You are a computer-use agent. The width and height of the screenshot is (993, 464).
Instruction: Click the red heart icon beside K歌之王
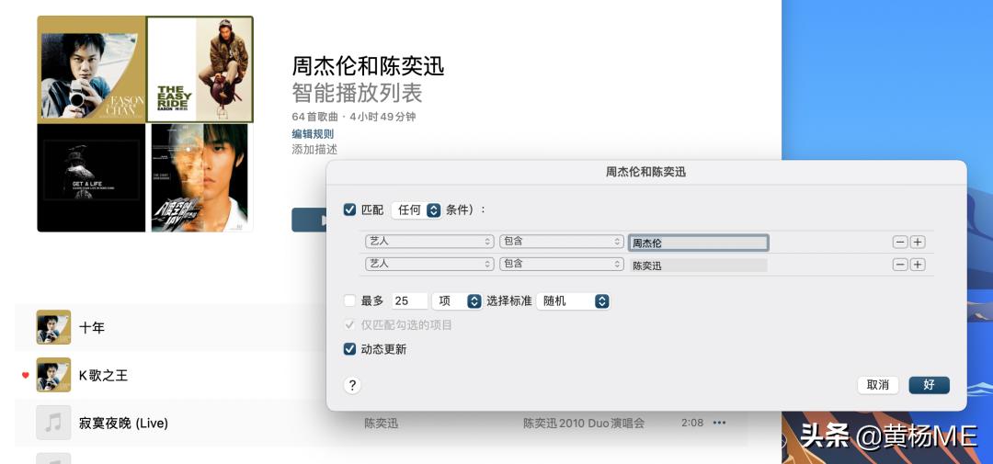tap(26, 376)
